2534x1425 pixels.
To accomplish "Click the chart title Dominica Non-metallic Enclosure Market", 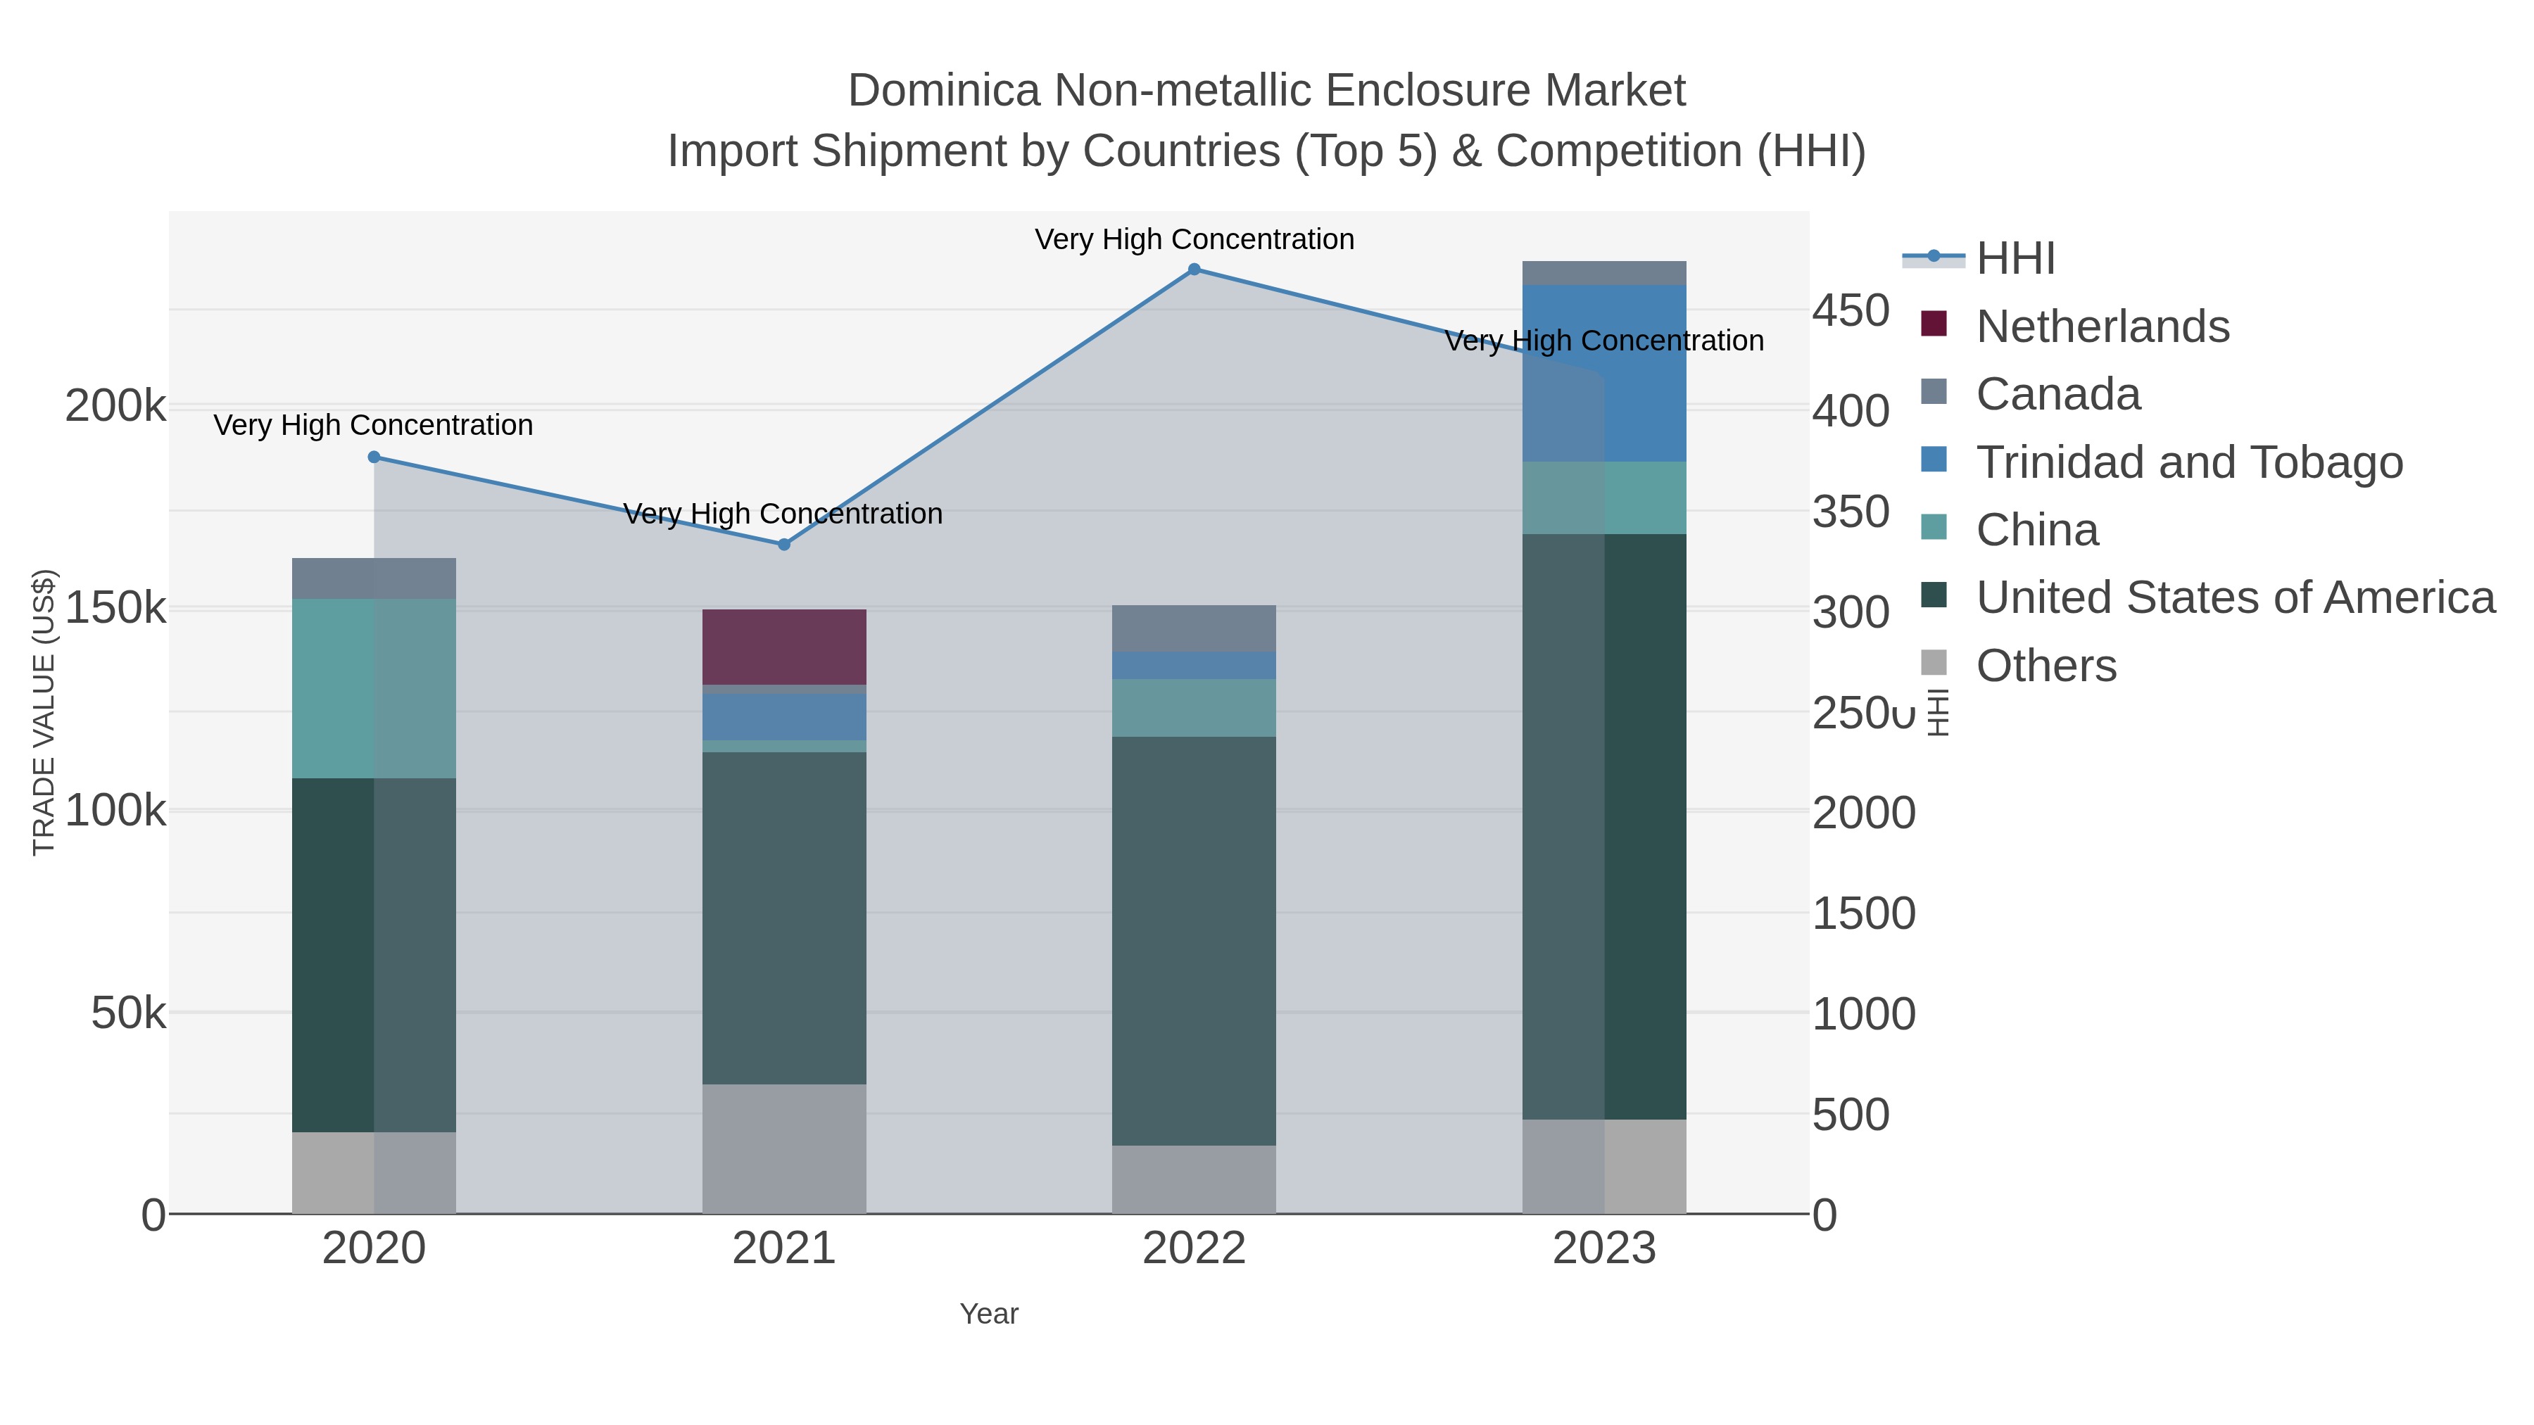I will click(1267, 91).
